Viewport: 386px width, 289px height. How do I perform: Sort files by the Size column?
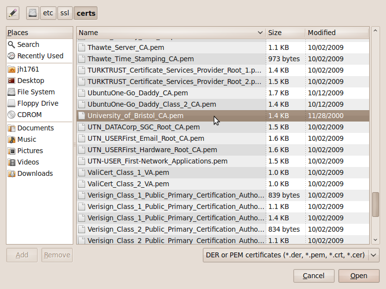286,33
